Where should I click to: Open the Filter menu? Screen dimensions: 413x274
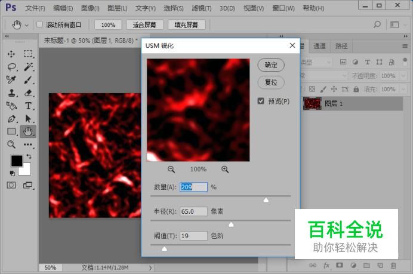(202, 8)
